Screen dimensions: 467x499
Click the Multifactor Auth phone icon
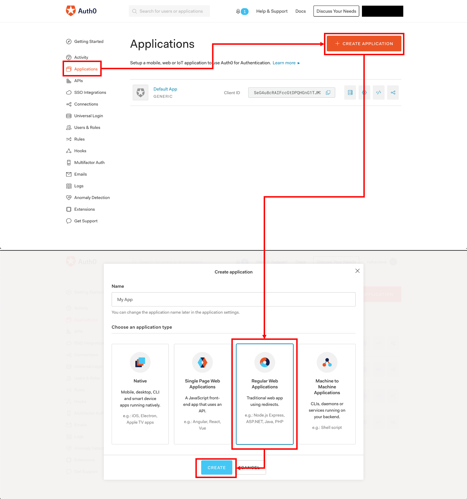[x=69, y=162]
